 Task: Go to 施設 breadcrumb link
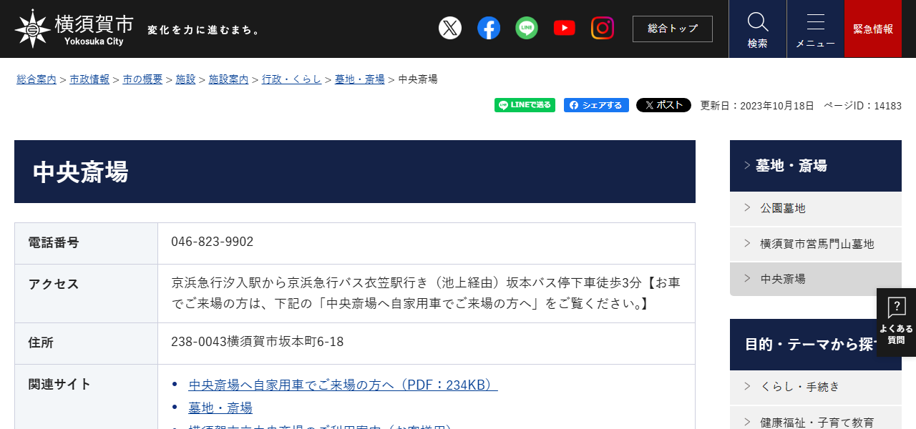click(185, 79)
